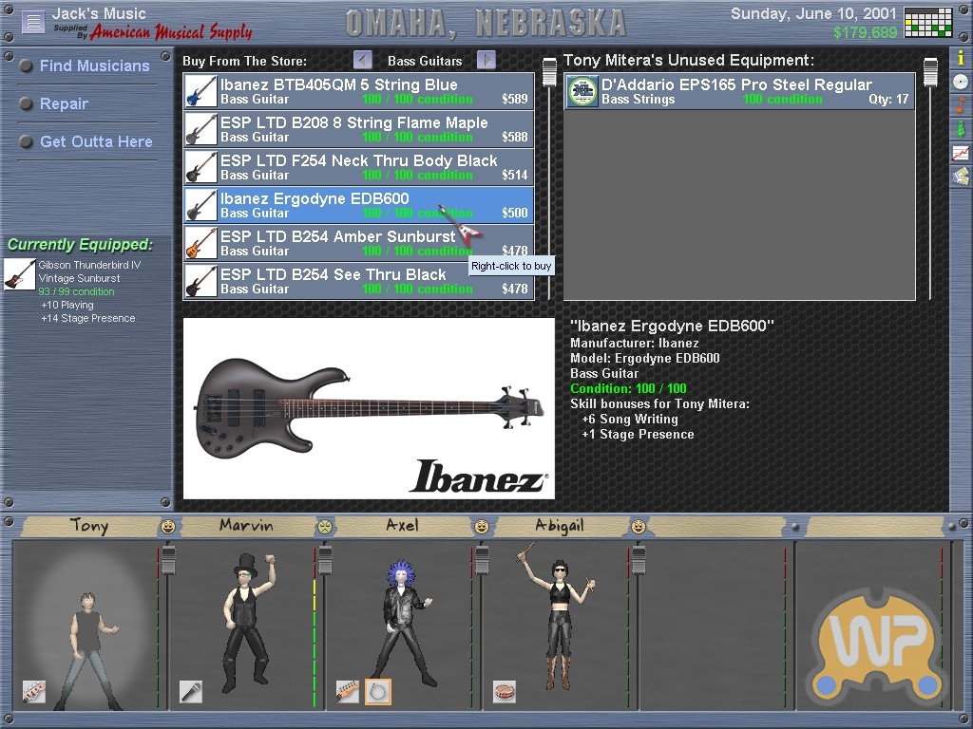Viewport: 973px width, 729px height.
Task: Switch to Marvin's band member tab
Action: pyautogui.click(x=246, y=525)
